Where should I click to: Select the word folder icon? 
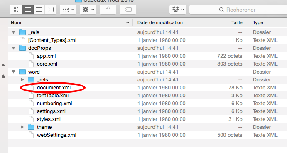22,72
